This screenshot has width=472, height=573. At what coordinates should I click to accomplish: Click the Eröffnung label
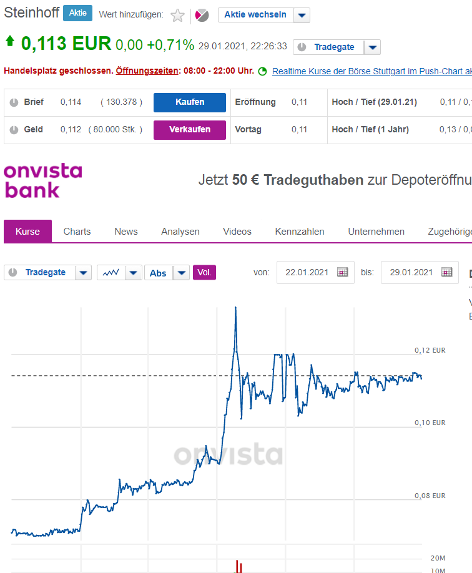(255, 102)
